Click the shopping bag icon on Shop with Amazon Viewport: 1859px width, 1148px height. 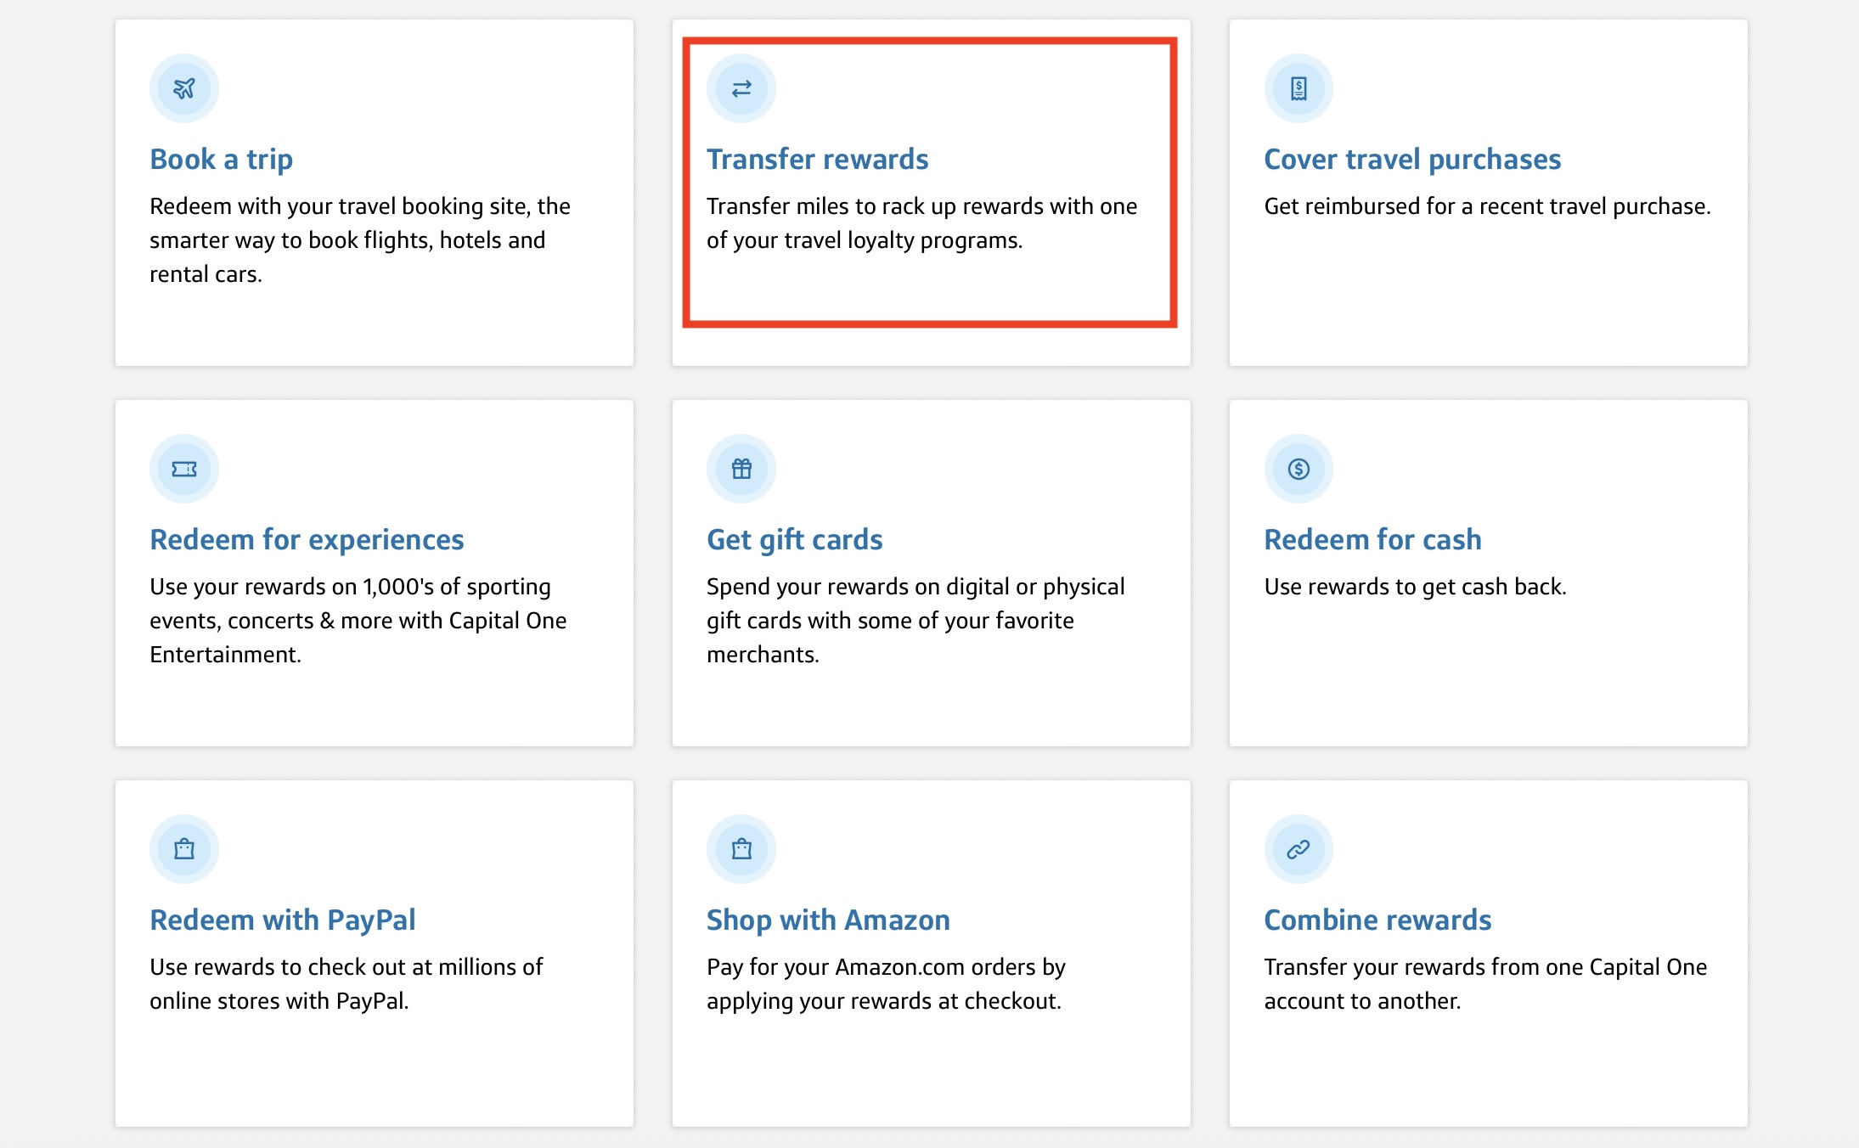pyautogui.click(x=741, y=849)
